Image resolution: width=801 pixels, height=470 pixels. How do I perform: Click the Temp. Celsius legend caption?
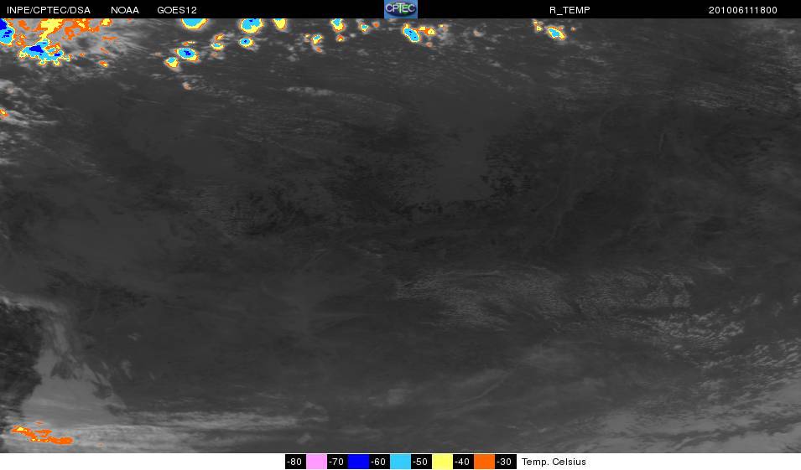pyautogui.click(x=554, y=462)
